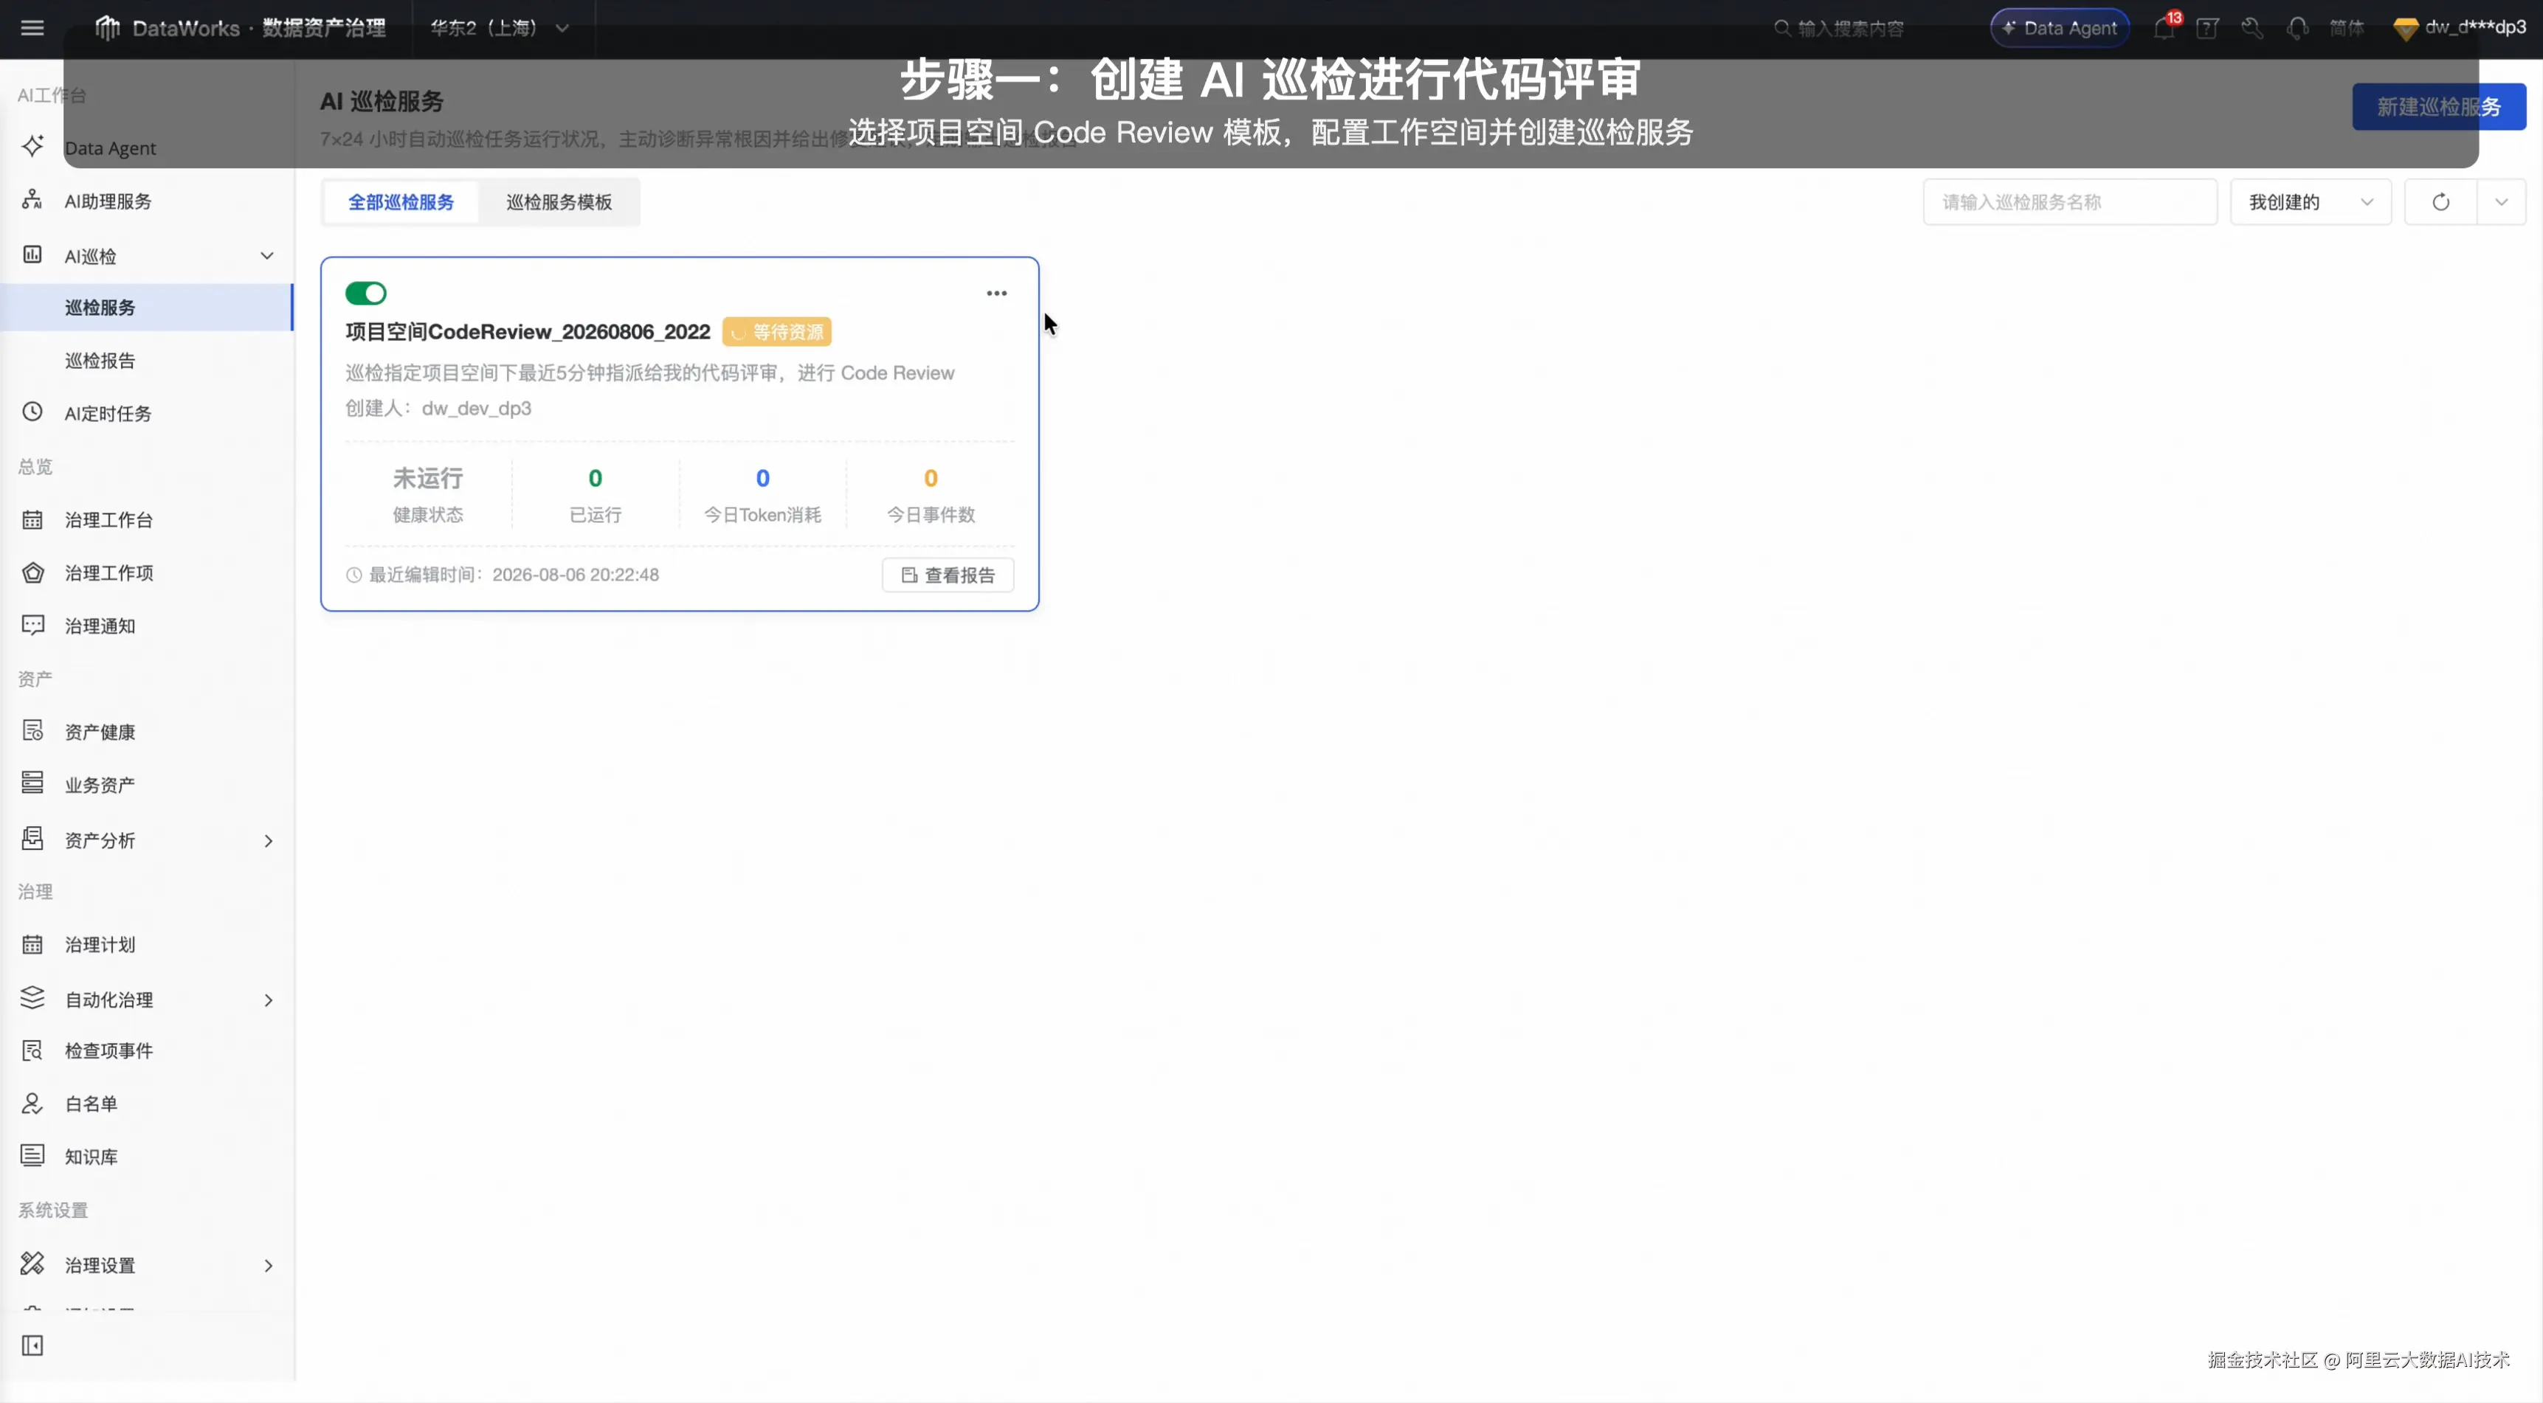Open the 项目空间CodeReview_20260806_2022 service title
2543x1403 pixels.
coord(528,331)
